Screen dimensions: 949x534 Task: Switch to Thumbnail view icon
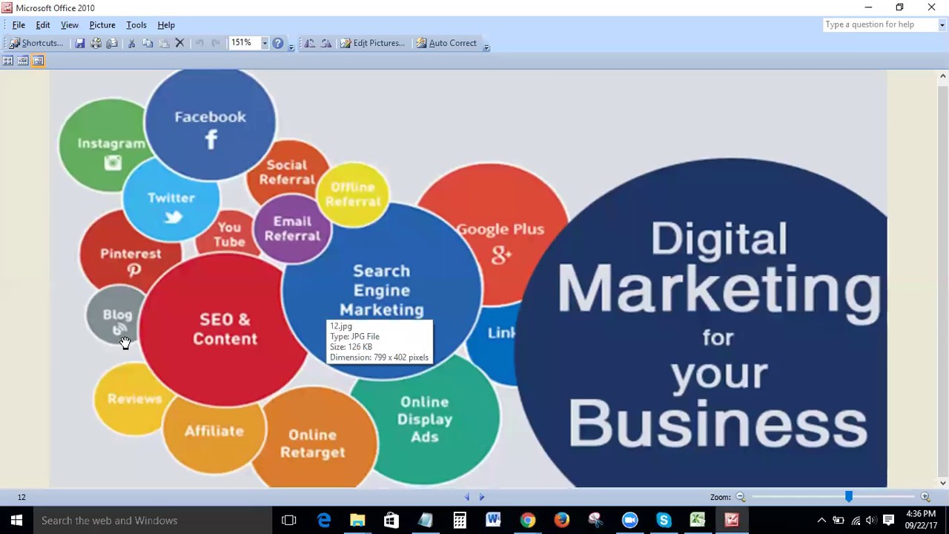7,61
